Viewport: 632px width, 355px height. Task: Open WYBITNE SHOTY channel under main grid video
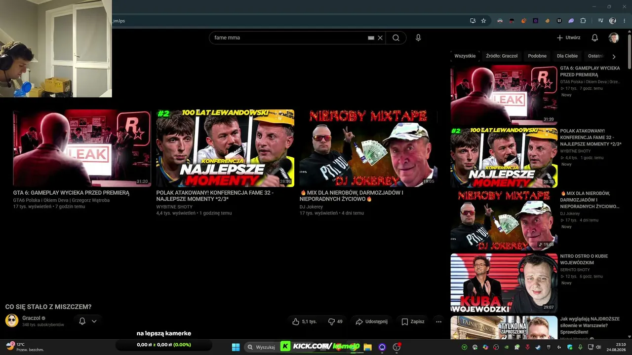click(174, 207)
